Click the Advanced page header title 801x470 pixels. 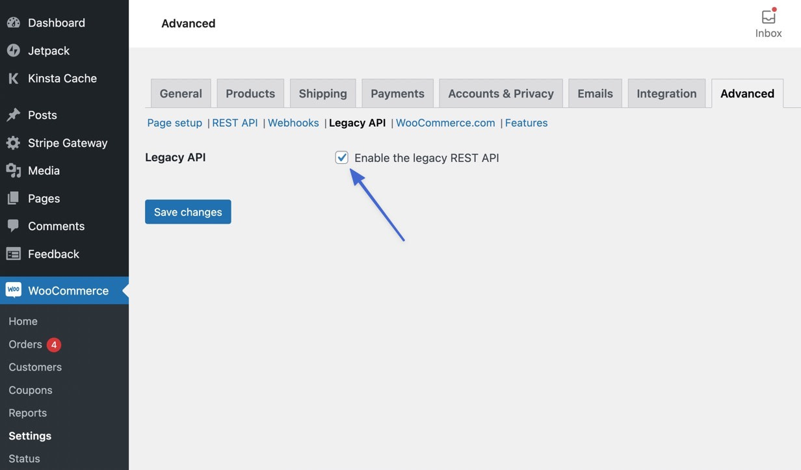coord(189,23)
